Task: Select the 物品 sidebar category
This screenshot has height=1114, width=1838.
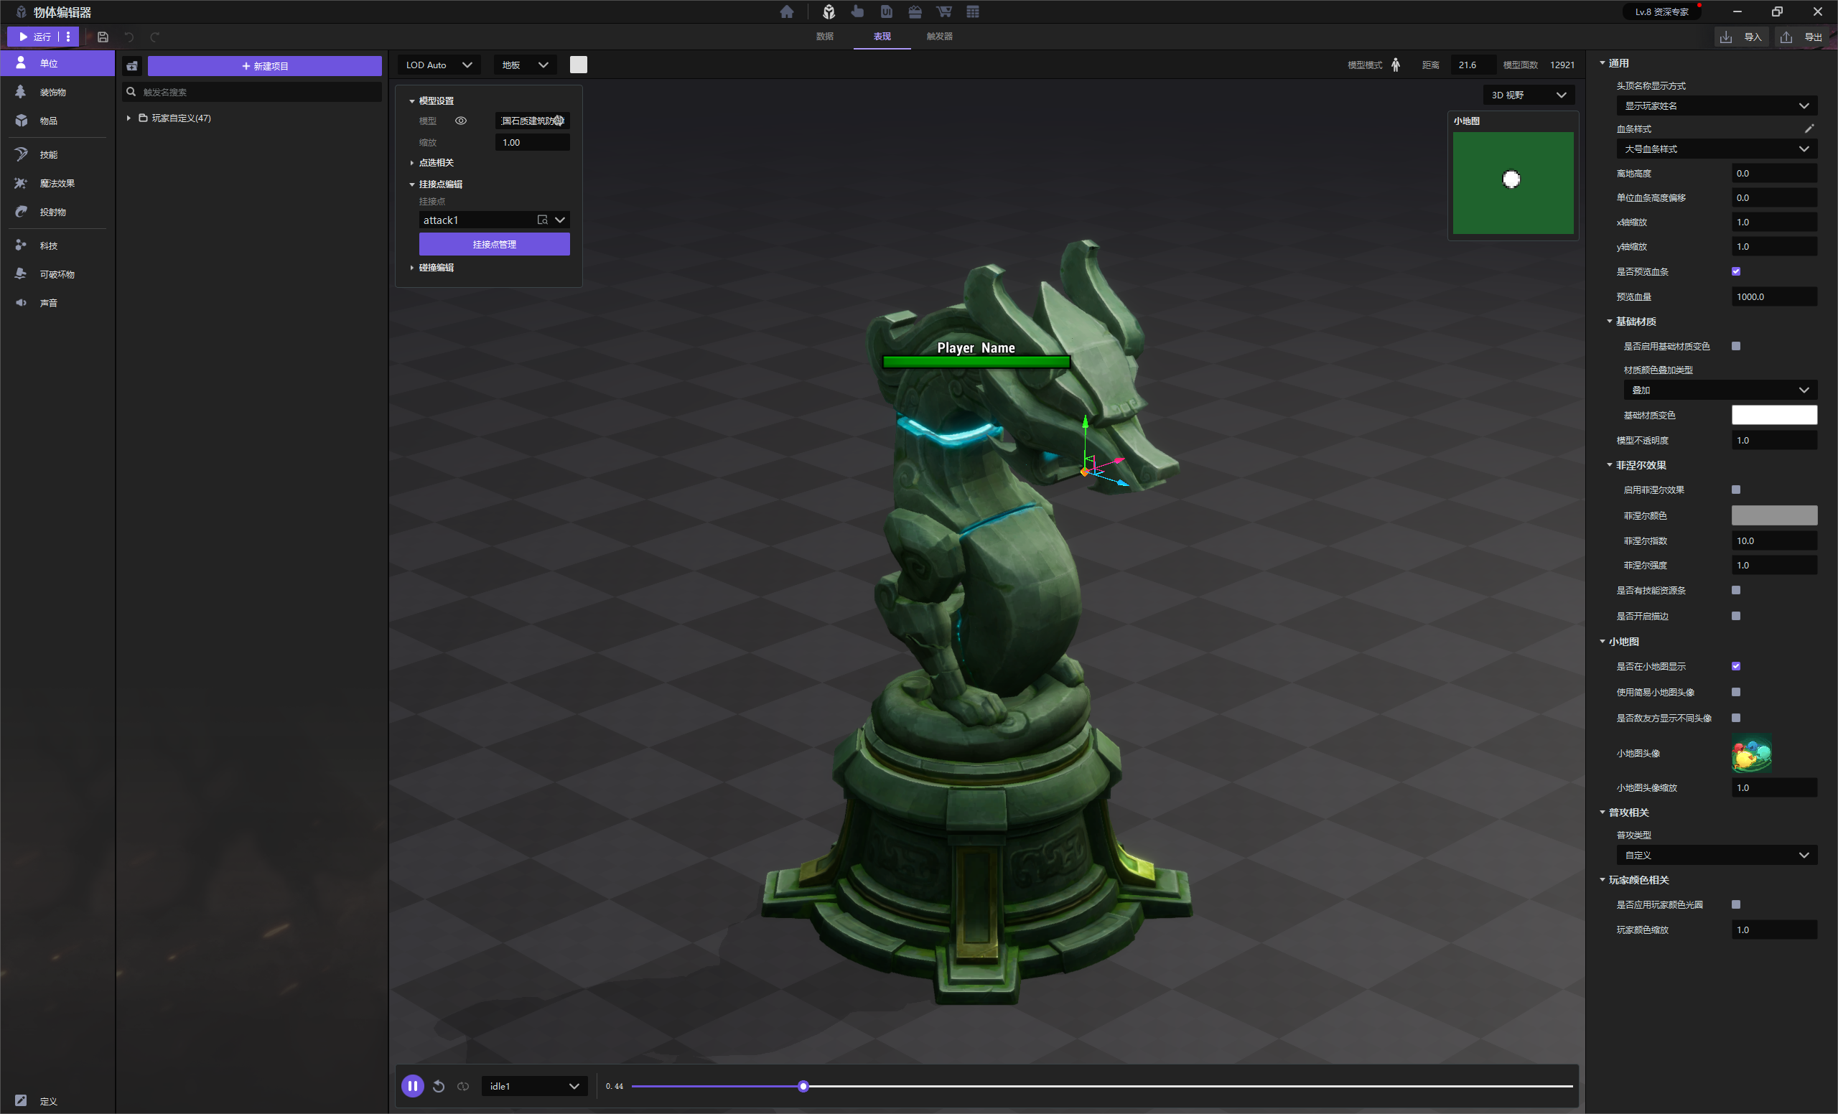Action: [x=57, y=121]
